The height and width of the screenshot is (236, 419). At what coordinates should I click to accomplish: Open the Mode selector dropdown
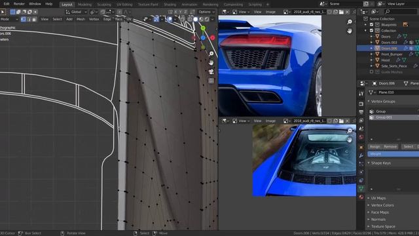pos(9,19)
